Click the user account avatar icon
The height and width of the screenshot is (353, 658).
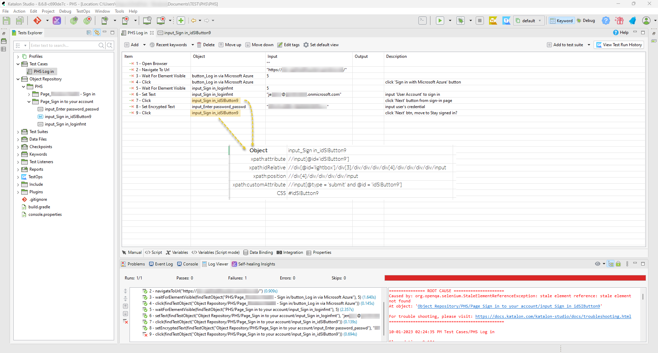coord(646,21)
